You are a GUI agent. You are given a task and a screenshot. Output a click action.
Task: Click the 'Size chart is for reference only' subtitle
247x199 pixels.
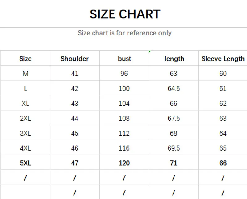pos(125,33)
